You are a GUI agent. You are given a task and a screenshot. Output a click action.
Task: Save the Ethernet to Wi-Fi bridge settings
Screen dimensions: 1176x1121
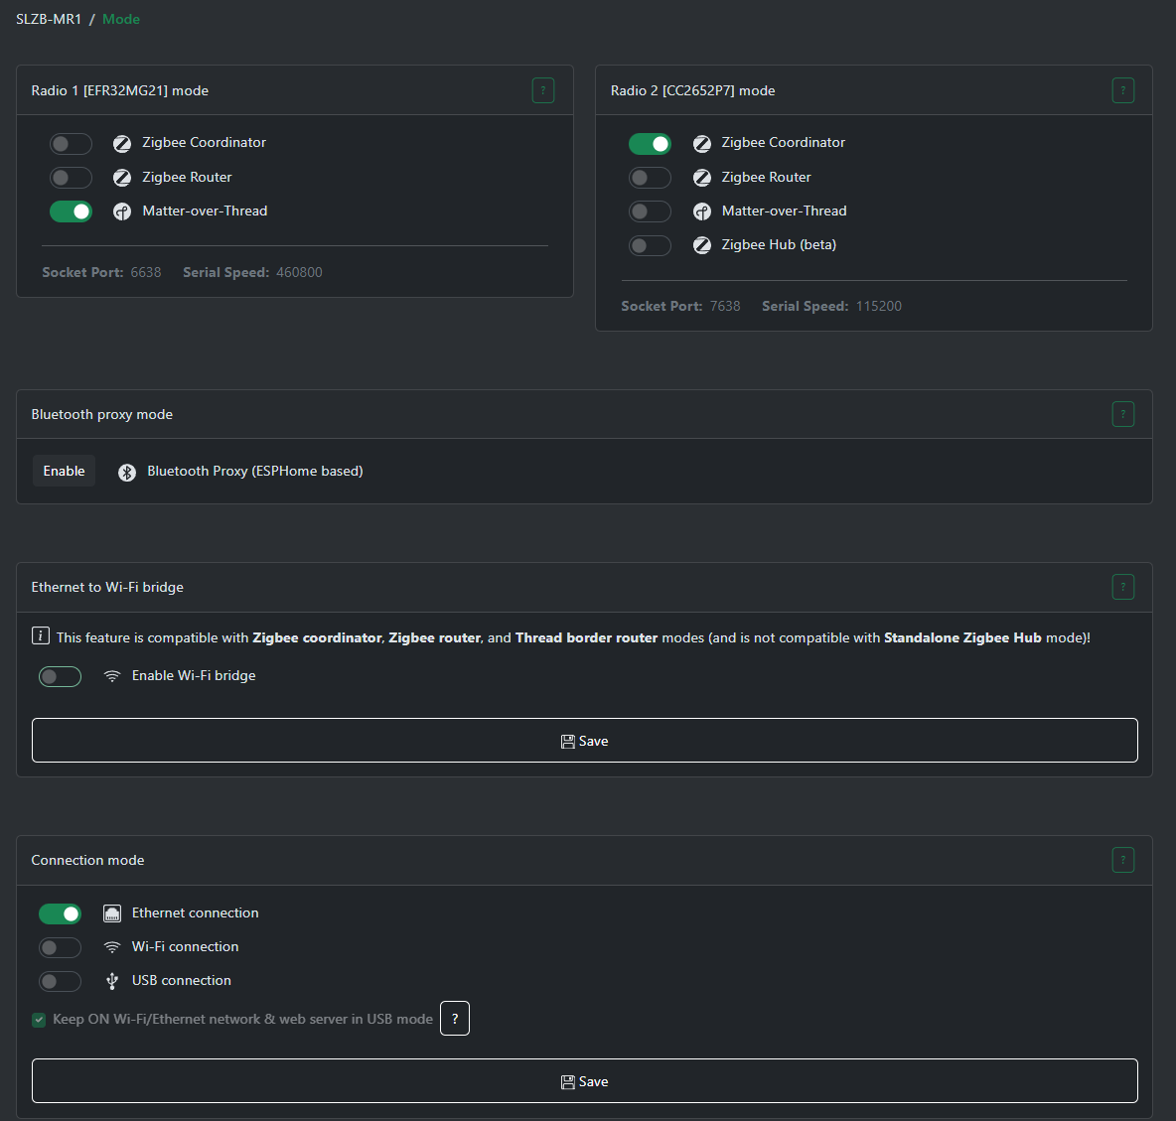click(x=584, y=741)
